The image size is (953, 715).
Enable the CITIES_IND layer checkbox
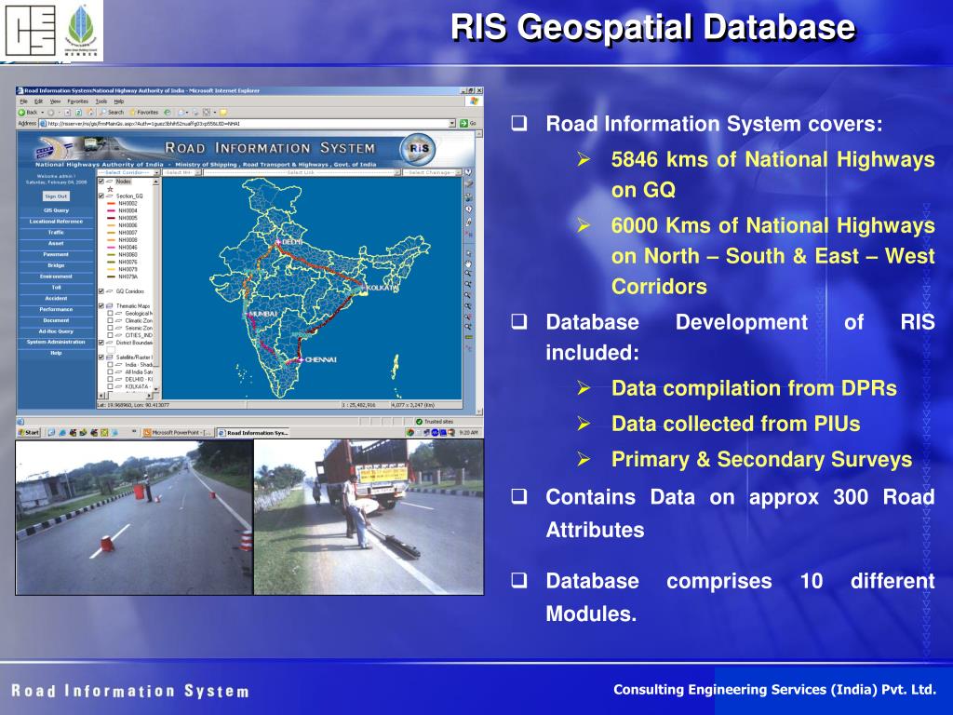pos(110,335)
